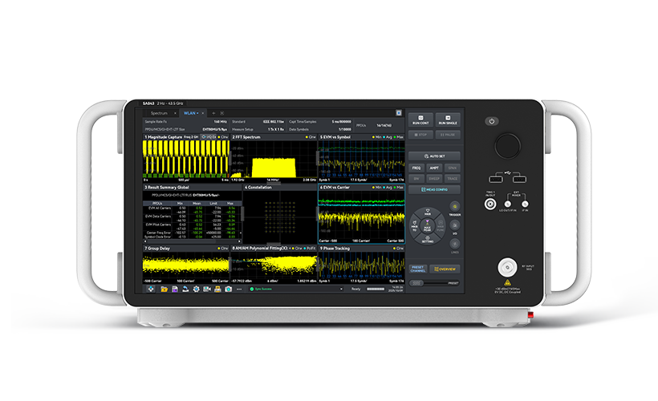Take screenshot with bottom camera icon

tap(229, 288)
